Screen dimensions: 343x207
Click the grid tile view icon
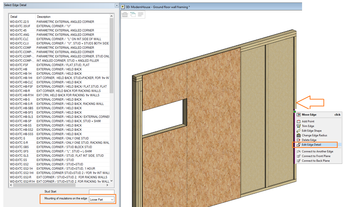[140, 14]
